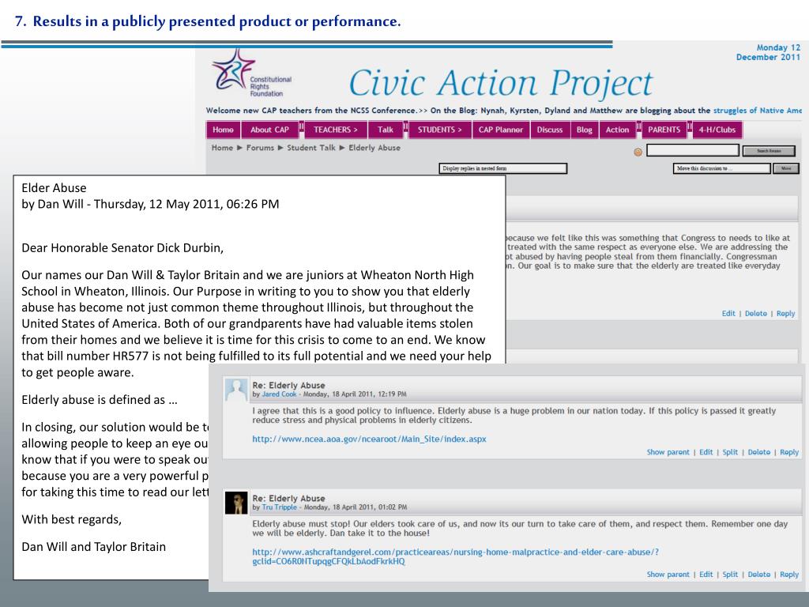Click the Civic Action Project title
This screenshot has height=607, width=809.
[x=501, y=82]
